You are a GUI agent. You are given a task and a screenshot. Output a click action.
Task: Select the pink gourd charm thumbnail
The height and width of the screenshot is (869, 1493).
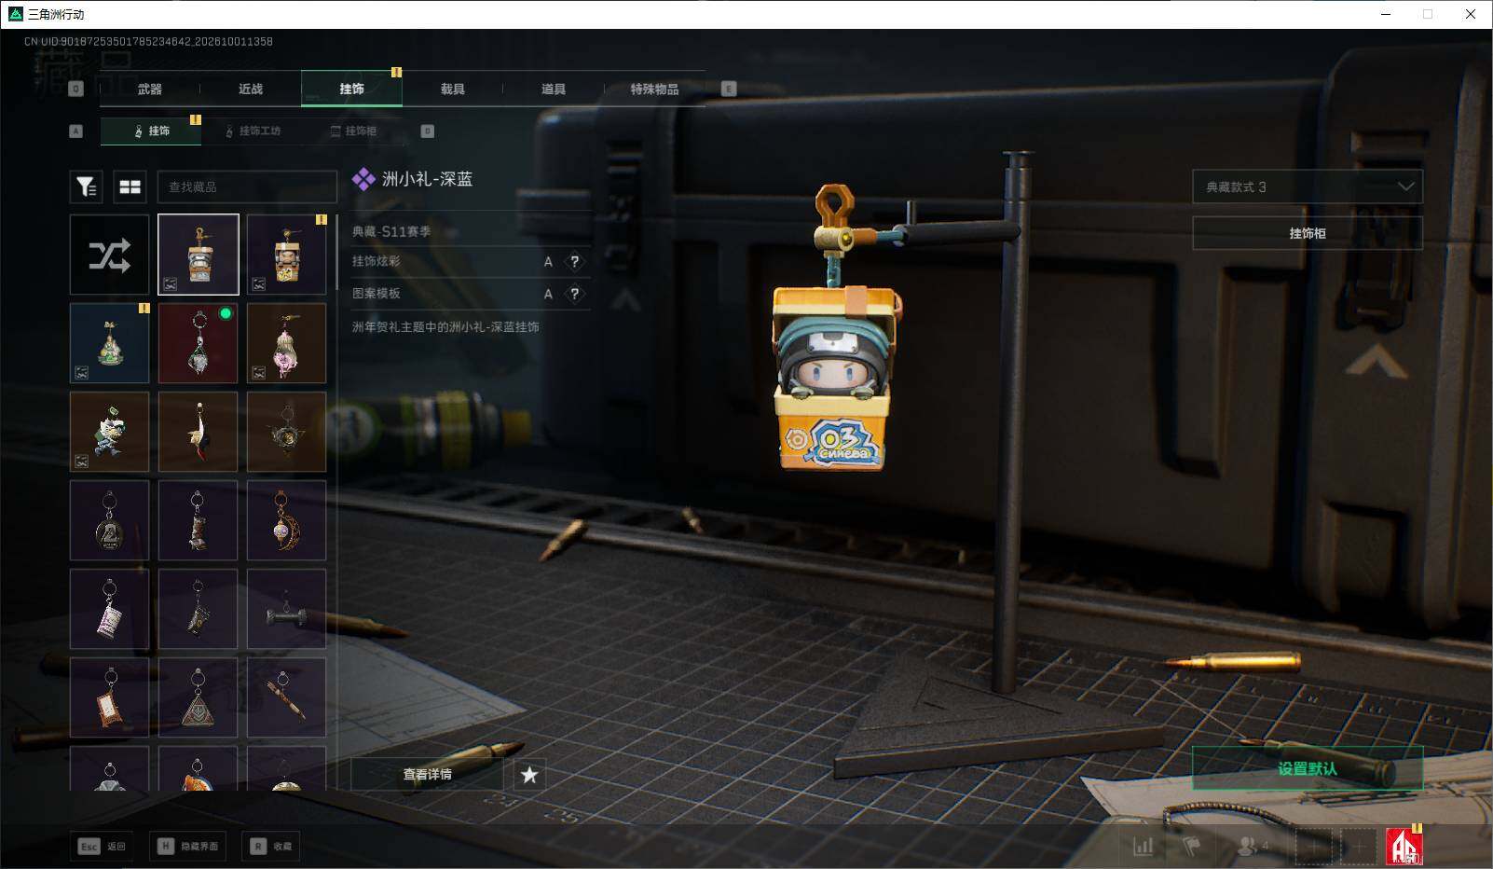[x=287, y=343]
